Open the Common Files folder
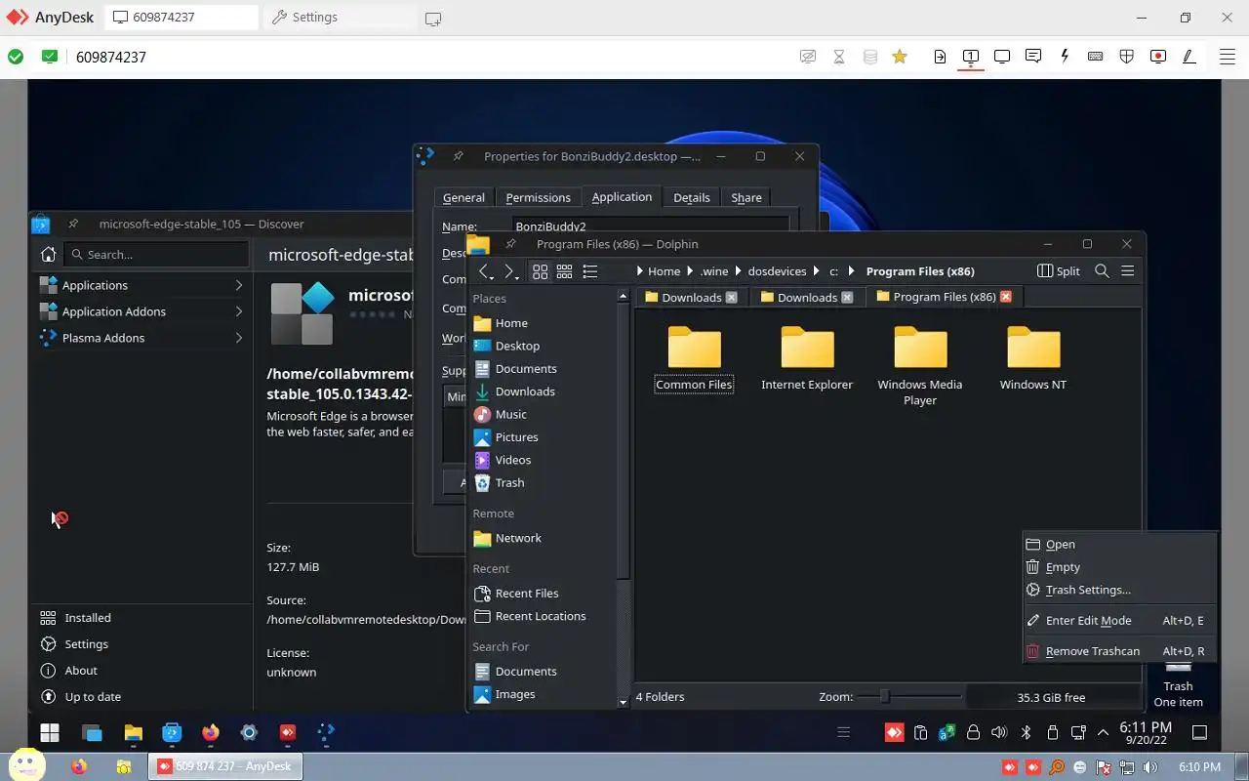This screenshot has height=781, width=1249. 694,359
